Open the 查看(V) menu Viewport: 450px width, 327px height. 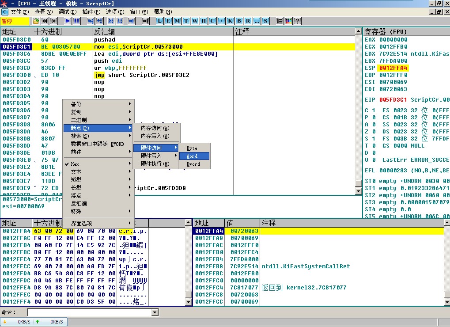(44, 12)
